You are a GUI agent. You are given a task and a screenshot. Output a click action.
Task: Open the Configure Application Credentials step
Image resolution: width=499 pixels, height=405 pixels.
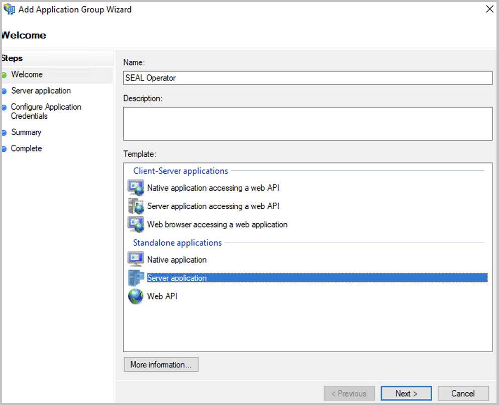click(46, 111)
